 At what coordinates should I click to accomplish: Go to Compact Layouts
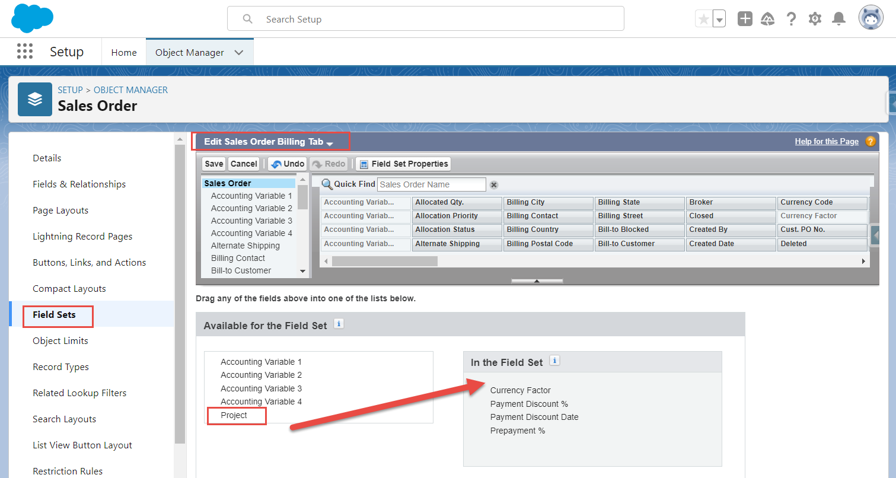click(69, 288)
